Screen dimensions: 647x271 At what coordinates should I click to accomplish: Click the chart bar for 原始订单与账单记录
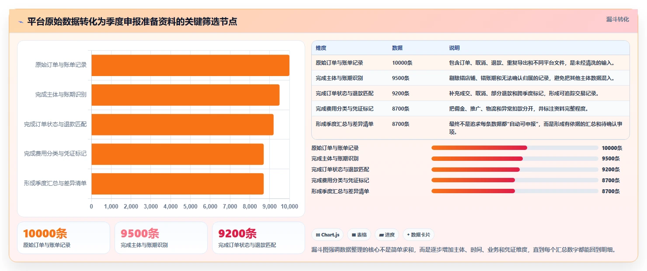coord(190,65)
